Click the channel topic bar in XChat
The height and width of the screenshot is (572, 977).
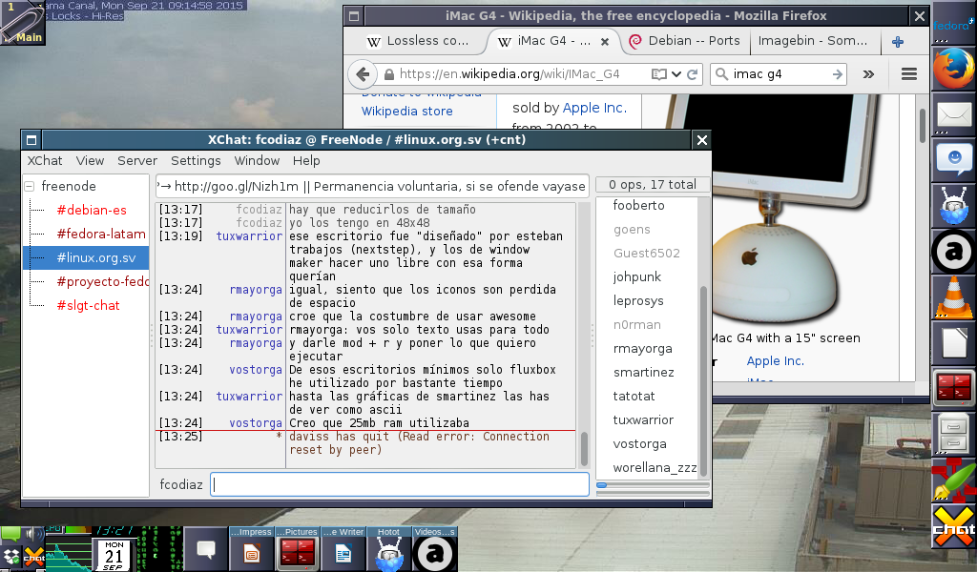coord(373,186)
